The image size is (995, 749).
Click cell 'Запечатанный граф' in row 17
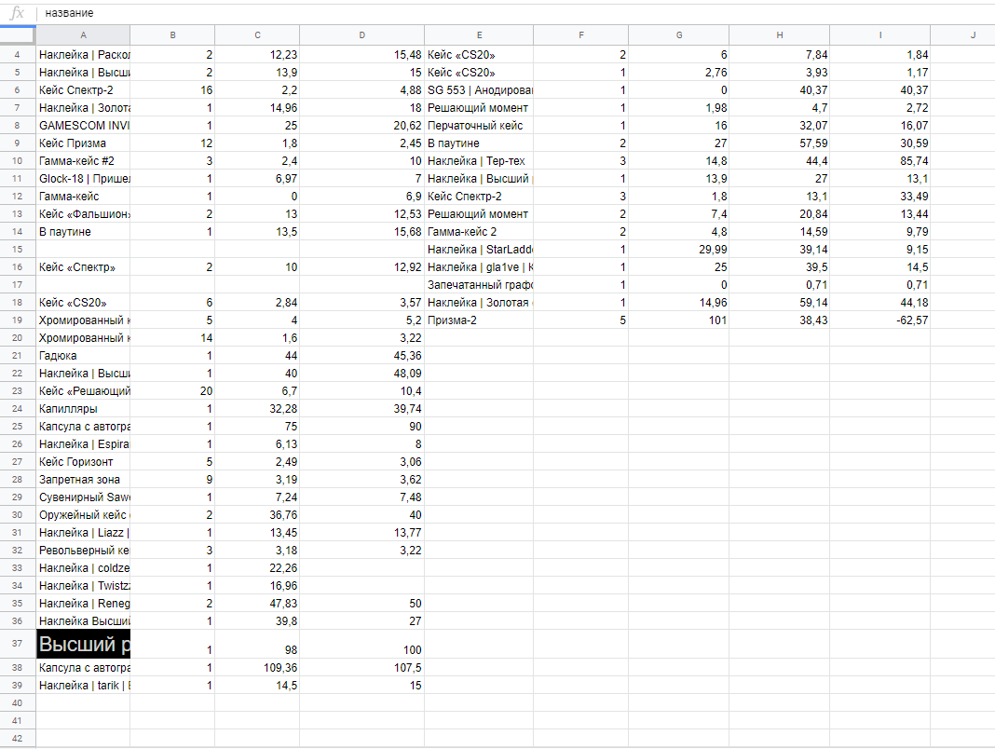pyautogui.click(x=479, y=285)
